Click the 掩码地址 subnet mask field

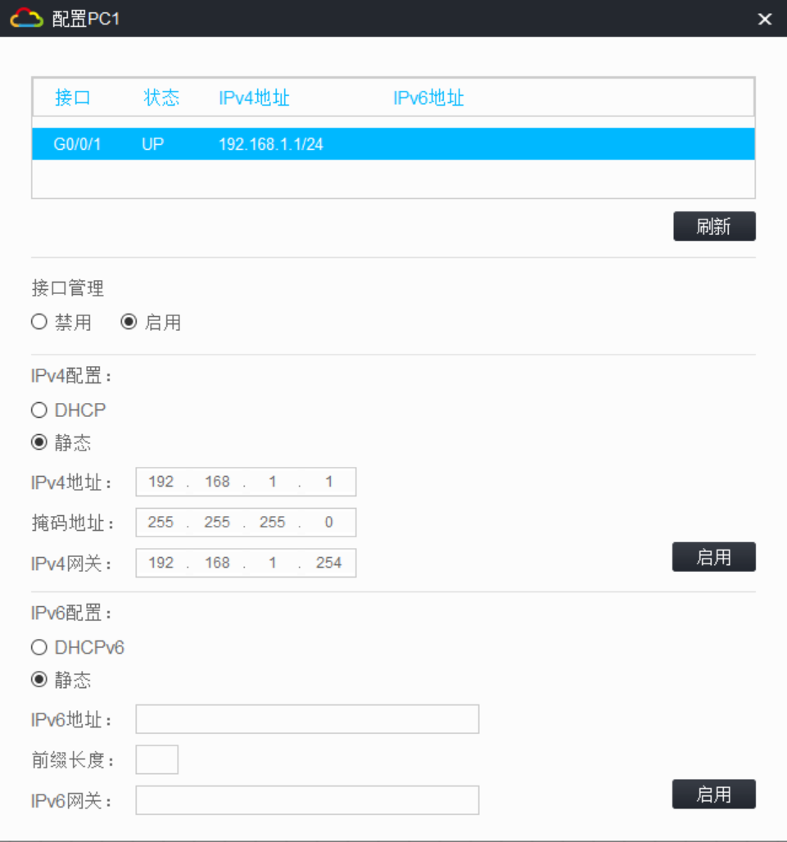[x=246, y=522]
